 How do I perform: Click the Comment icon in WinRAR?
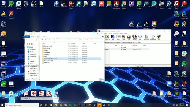click(153, 37)
